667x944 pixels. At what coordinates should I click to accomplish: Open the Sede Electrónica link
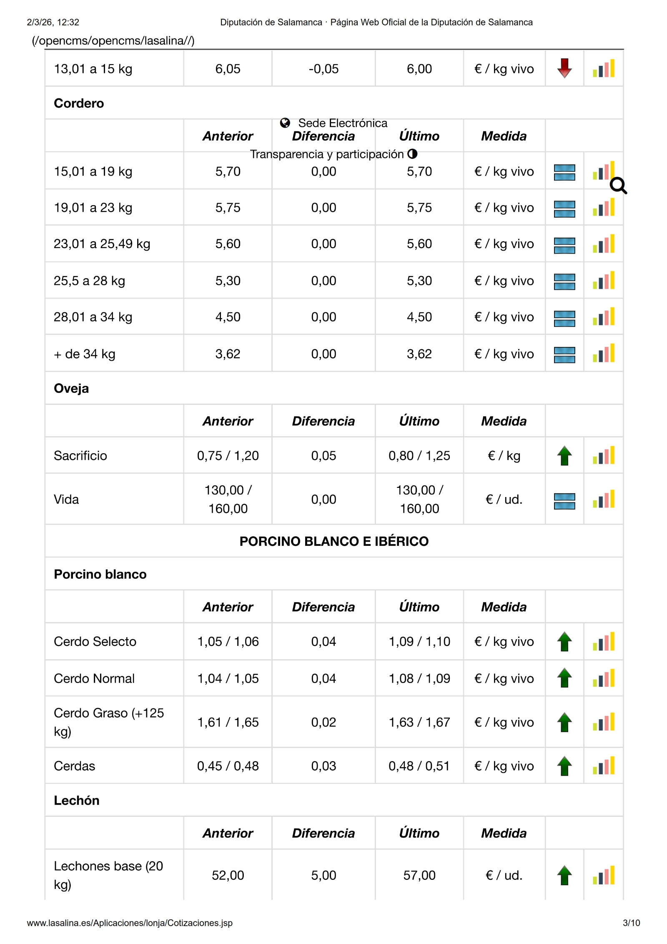343,123
